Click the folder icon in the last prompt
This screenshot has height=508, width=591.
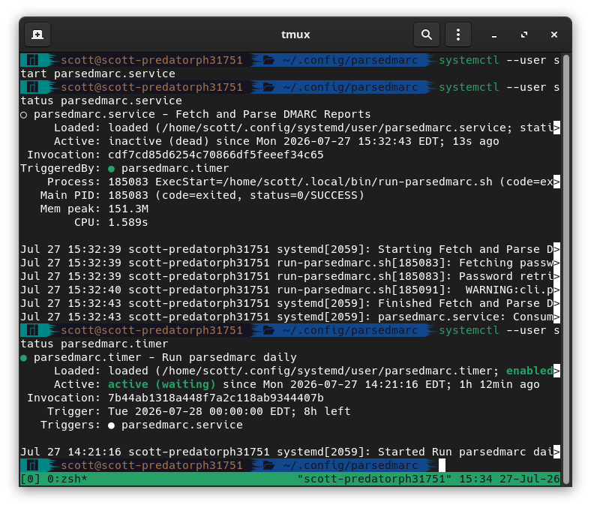coord(268,466)
